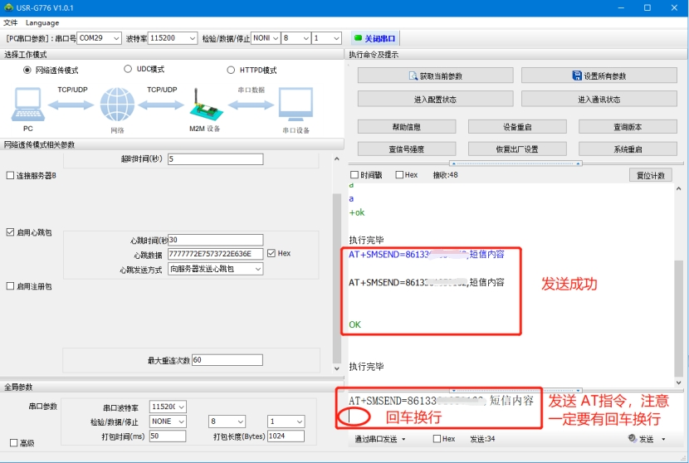Open the Language menu
Screen dimensions: 689x463
pos(42,22)
